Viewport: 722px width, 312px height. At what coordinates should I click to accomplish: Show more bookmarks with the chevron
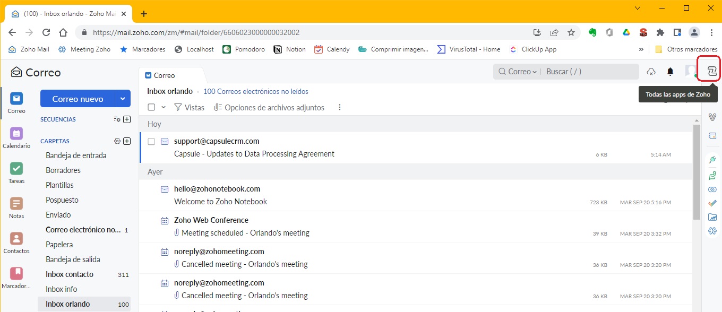(641, 49)
